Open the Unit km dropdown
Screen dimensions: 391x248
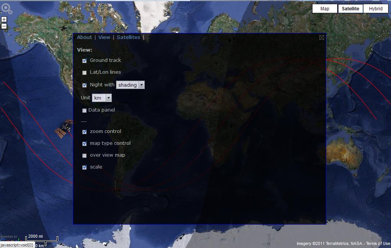pyautogui.click(x=102, y=98)
